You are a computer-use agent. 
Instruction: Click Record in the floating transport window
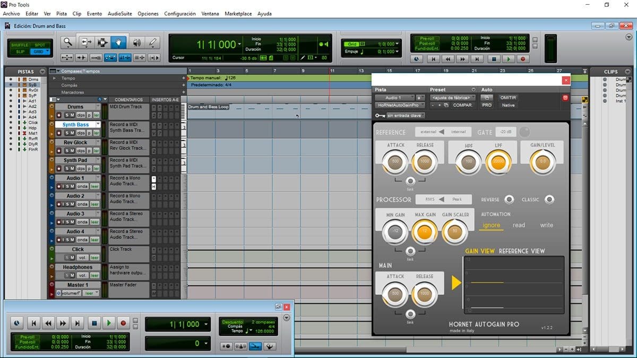(x=124, y=323)
